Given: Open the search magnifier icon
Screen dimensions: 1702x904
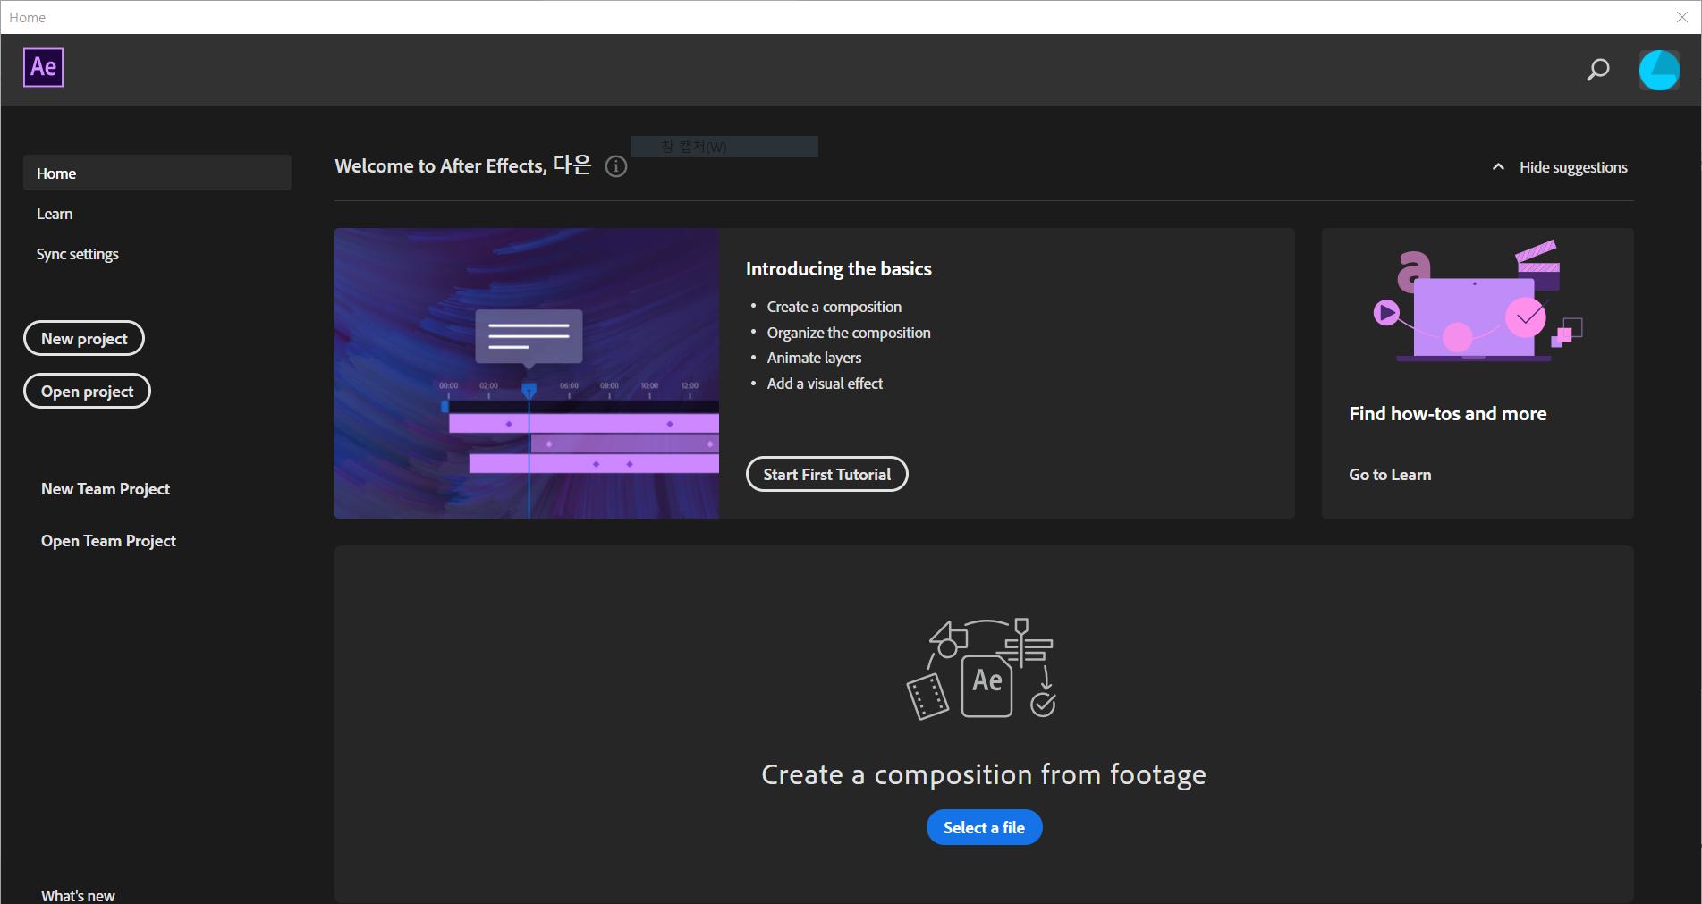Looking at the screenshot, I should coord(1597,70).
